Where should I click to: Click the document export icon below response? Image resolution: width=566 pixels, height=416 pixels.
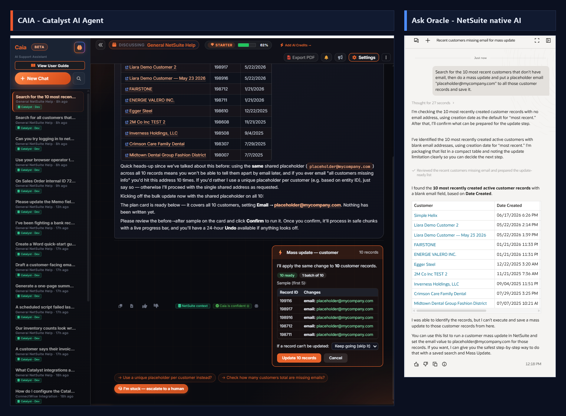(132, 306)
